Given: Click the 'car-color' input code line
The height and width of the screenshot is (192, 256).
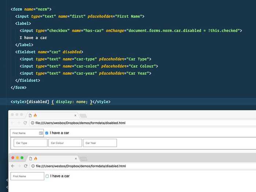Looking at the screenshot, I should coord(89,66).
